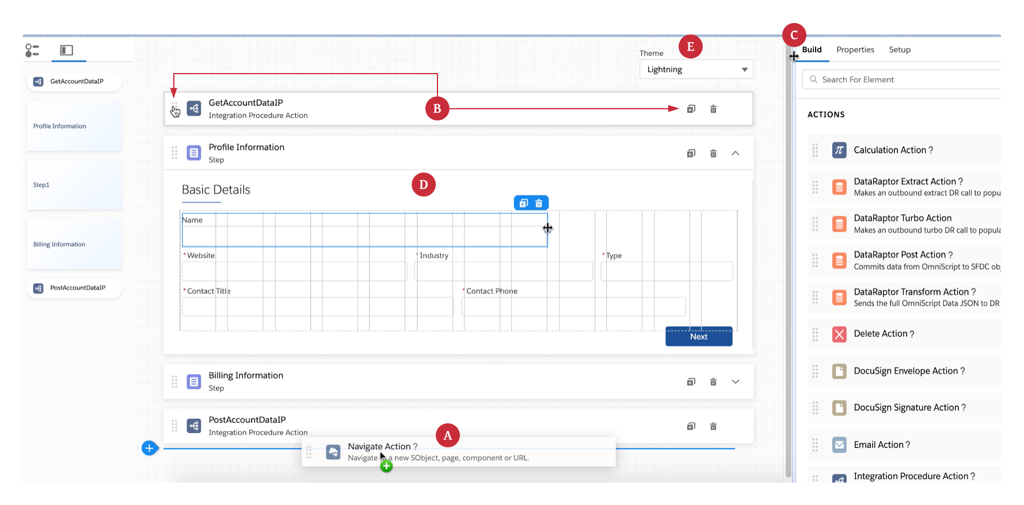Clone the selected Name field
This screenshot has height=505, width=1024.
pos(524,203)
